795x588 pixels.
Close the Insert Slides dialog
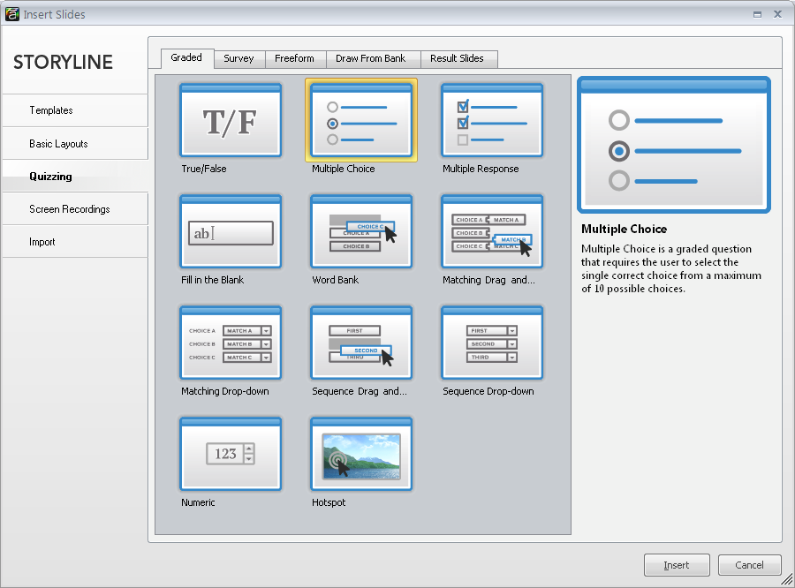pos(777,14)
